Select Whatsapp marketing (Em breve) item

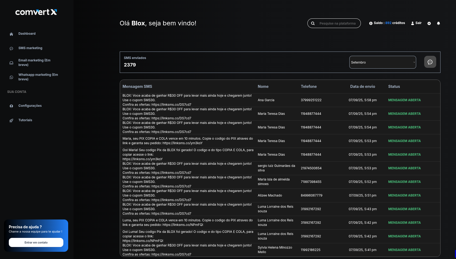pos(38,77)
